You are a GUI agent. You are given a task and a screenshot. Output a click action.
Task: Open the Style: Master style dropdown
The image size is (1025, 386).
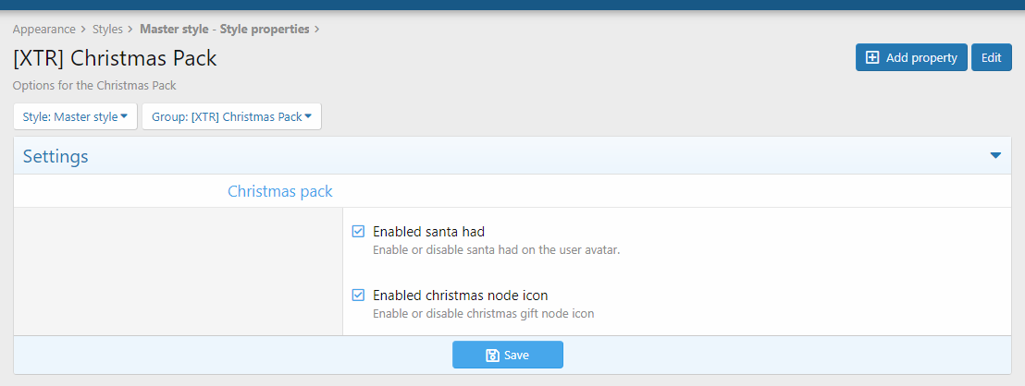(75, 117)
